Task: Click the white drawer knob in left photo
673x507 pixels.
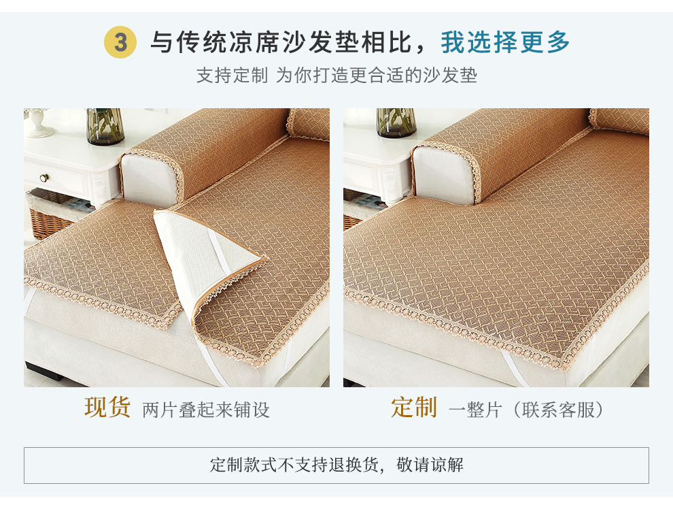Action: 44,178
